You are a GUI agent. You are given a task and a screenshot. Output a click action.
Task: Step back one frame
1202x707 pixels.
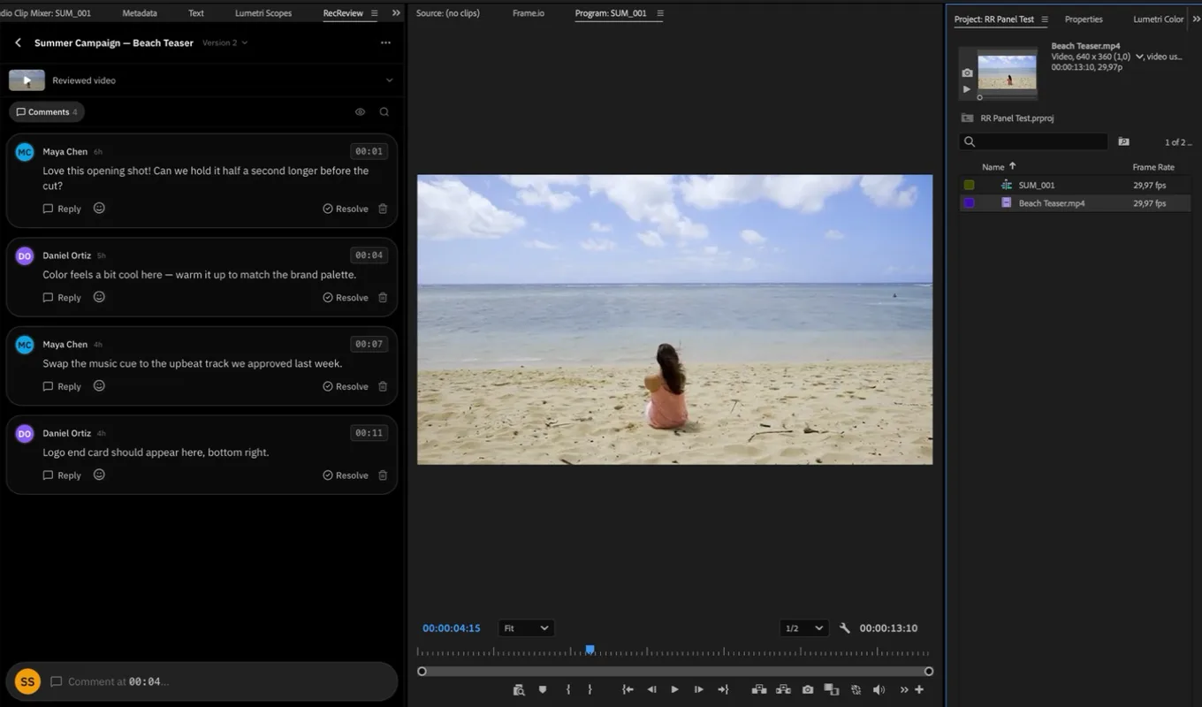[651, 689]
